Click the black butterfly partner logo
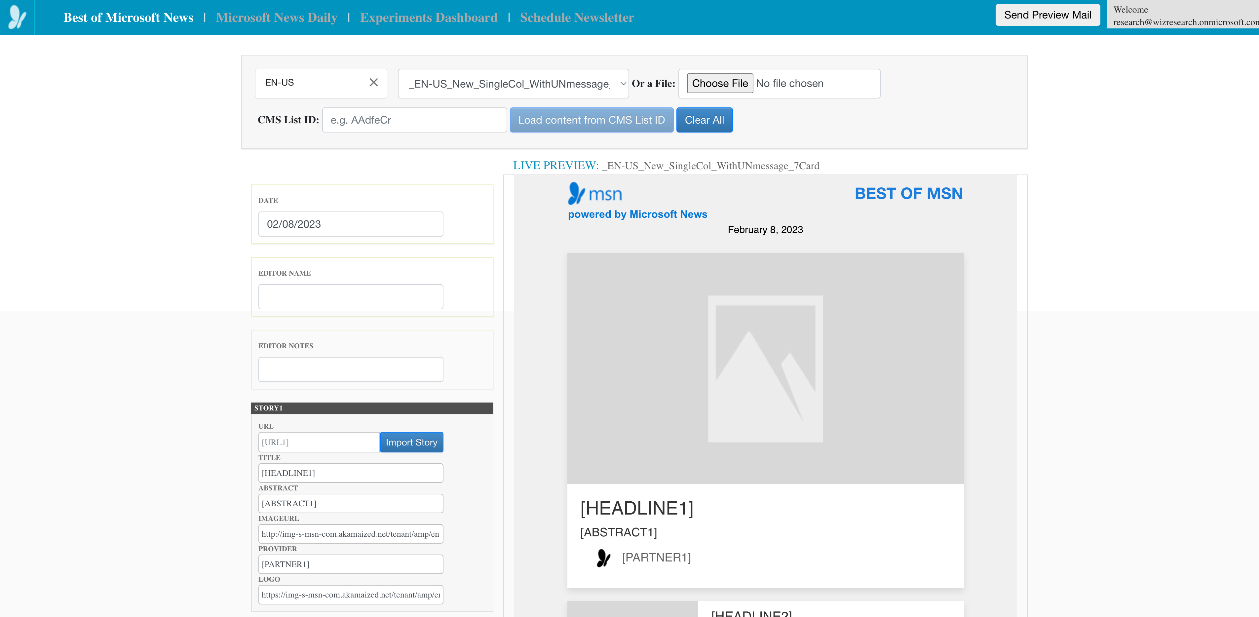1259x617 pixels. pos(604,558)
